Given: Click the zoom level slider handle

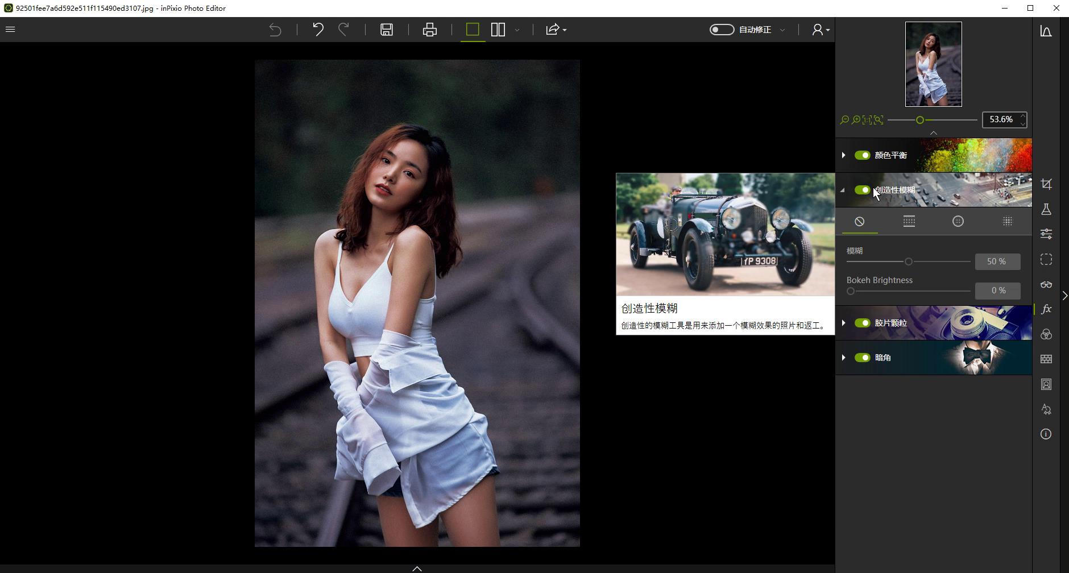Looking at the screenshot, I should (920, 120).
